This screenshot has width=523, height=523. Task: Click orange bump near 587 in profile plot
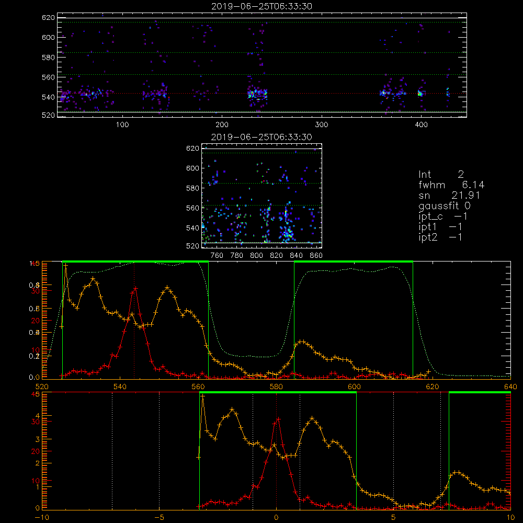click(x=302, y=342)
